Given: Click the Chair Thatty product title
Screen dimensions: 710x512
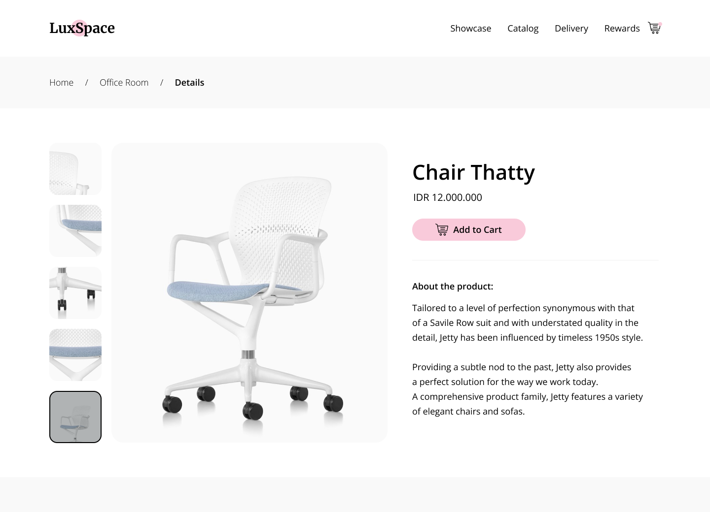Looking at the screenshot, I should point(473,172).
